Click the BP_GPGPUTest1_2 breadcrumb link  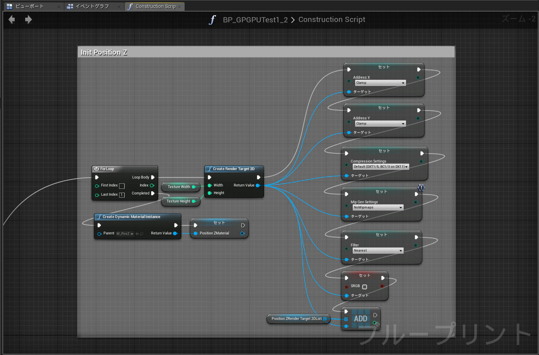(255, 20)
